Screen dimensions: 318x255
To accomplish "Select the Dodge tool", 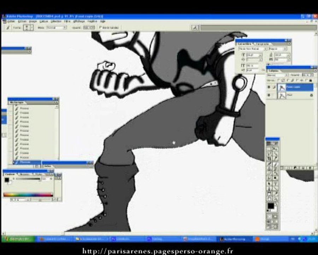I will click(x=275, y=178).
